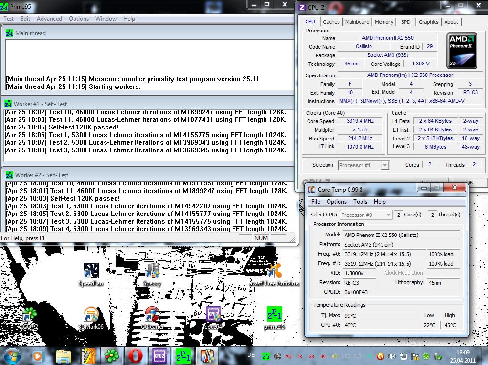Click the orange avast tray icon
488x365 pixels.
coord(380,356)
